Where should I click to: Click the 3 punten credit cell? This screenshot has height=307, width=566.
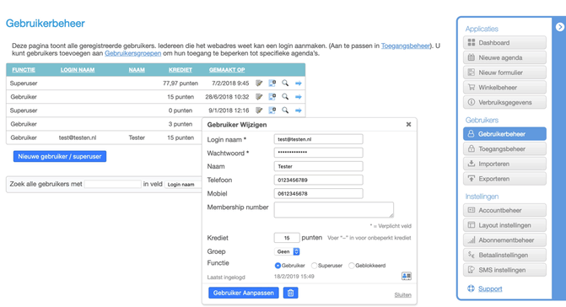point(181,124)
